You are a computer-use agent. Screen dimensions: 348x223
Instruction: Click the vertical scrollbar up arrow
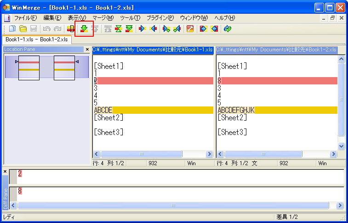[x=342, y=59]
